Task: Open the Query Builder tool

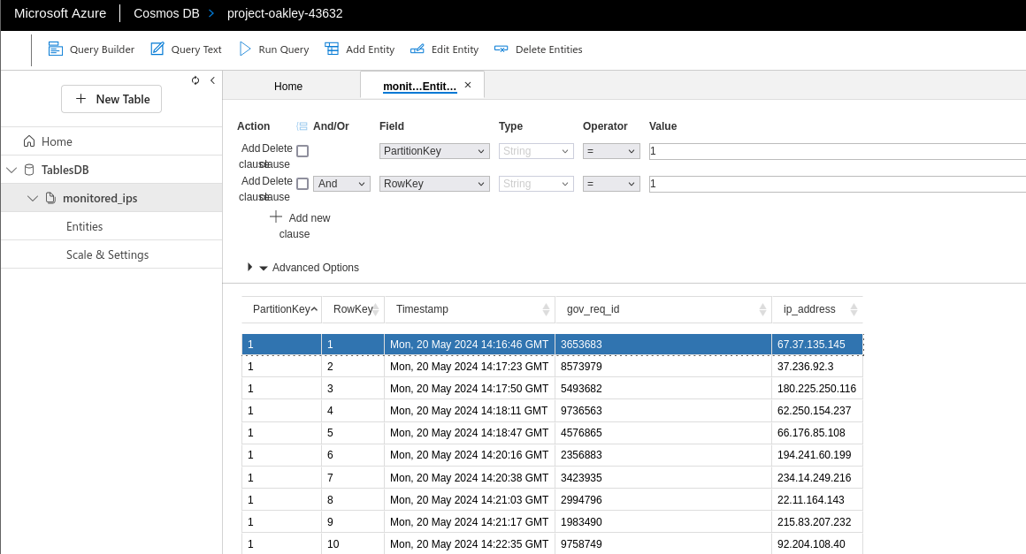Action: click(91, 49)
